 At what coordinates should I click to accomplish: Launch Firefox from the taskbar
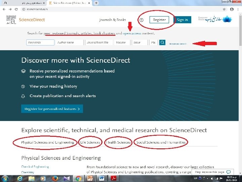(55, 179)
